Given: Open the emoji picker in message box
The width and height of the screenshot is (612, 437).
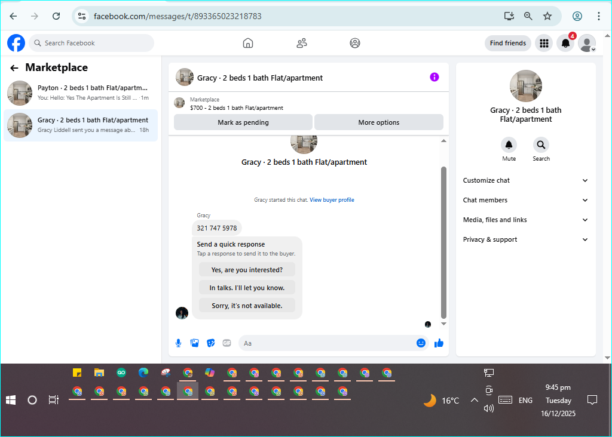Looking at the screenshot, I should pos(421,343).
